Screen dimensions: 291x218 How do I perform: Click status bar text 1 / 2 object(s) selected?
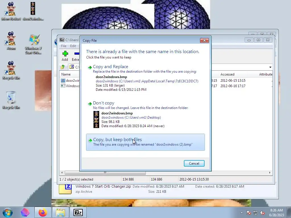76,179
